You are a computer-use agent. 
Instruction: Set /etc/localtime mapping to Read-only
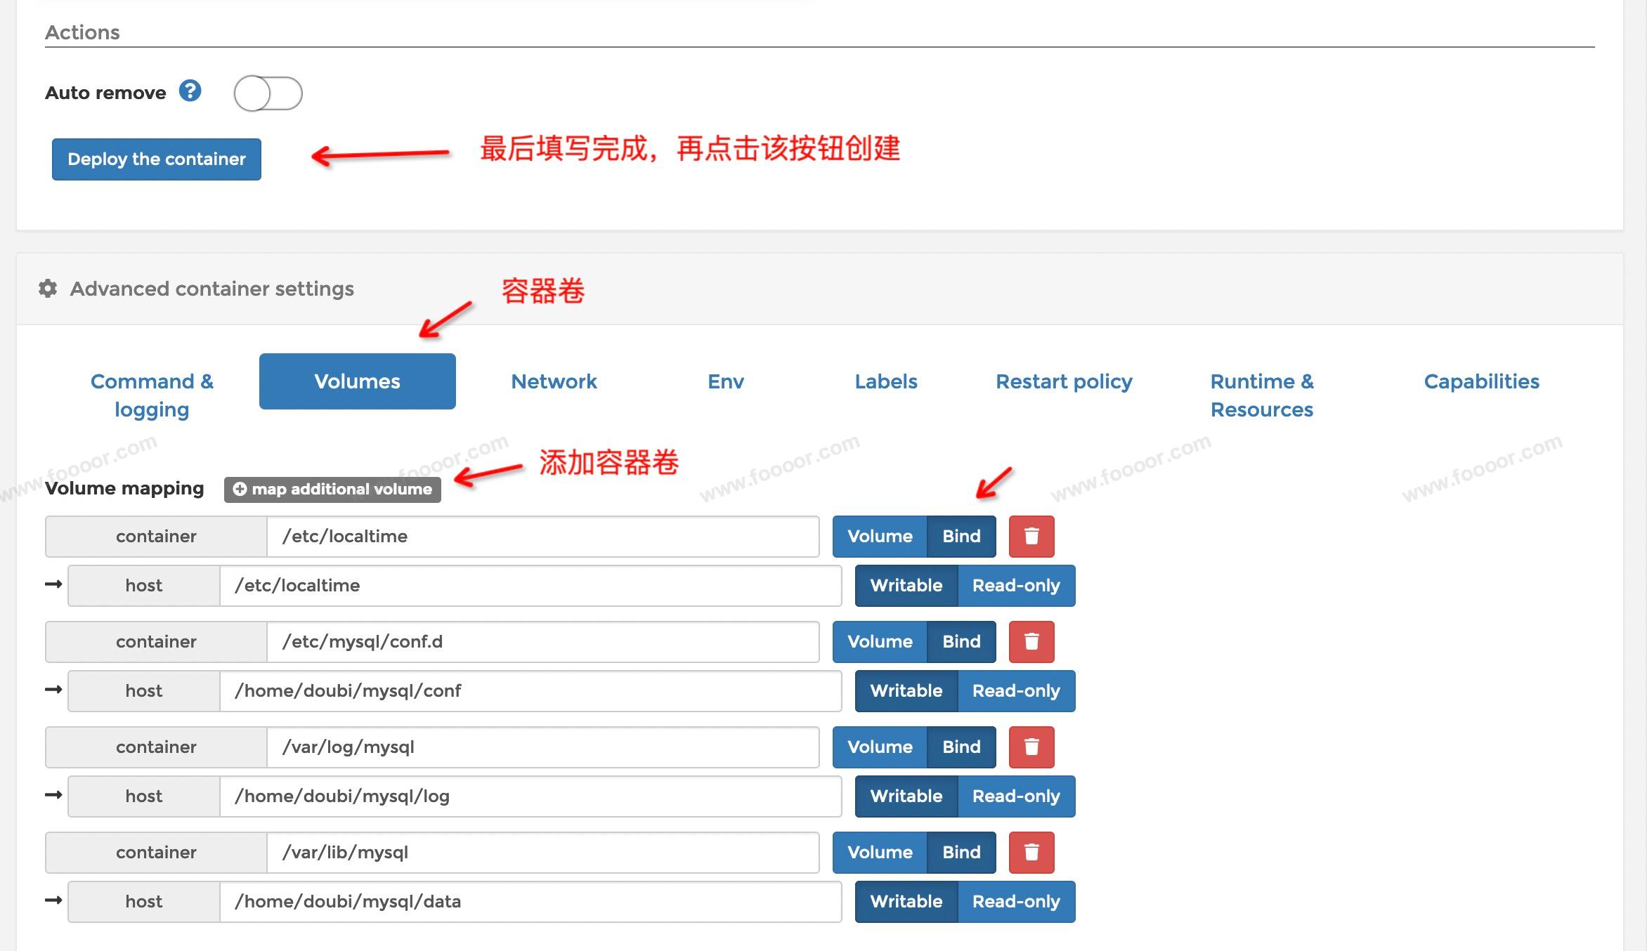pos(1015,586)
